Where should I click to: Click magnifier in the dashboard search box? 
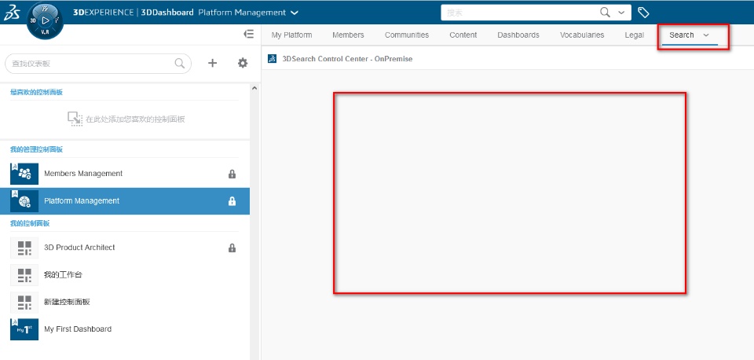click(179, 63)
